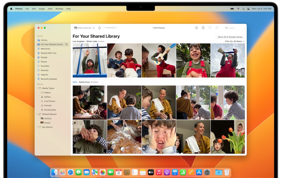
Task: Open the Apple menu
Action: click(11, 9)
